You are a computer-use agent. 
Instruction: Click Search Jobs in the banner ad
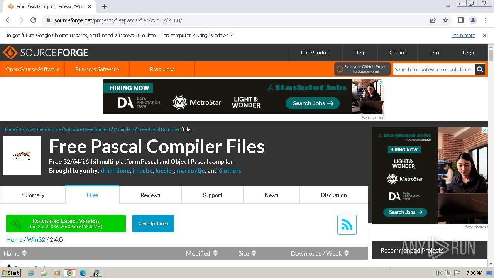313,103
